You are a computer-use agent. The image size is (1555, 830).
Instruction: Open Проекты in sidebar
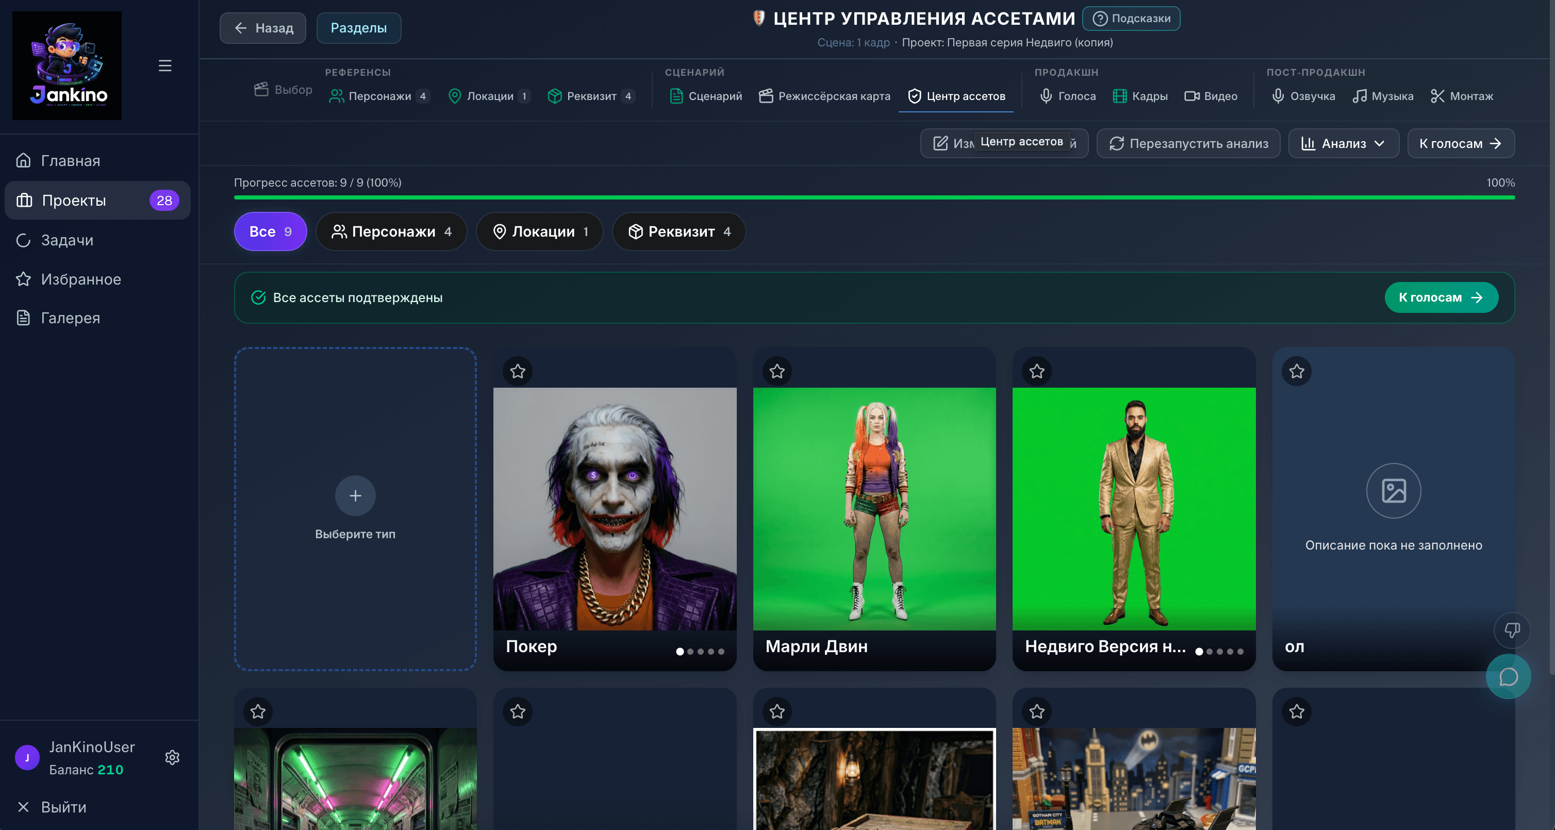pyautogui.click(x=98, y=200)
